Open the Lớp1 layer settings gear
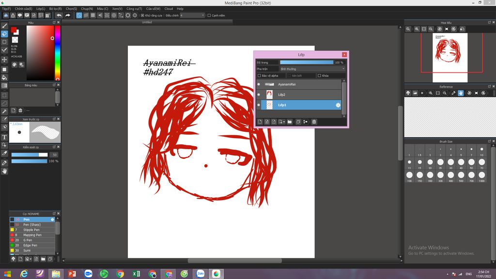The width and height of the screenshot is (496, 279). (x=338, y=105)
